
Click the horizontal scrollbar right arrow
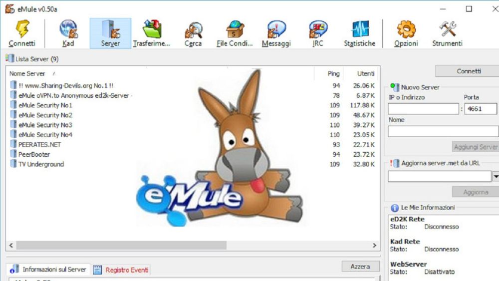(x=375, y=246)
